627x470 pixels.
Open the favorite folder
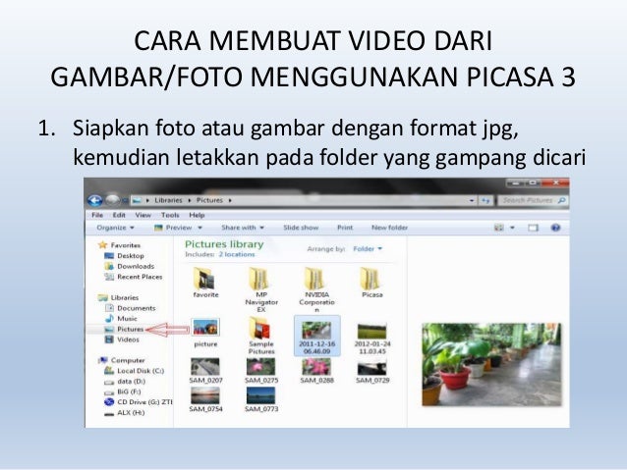click(205, 283)
